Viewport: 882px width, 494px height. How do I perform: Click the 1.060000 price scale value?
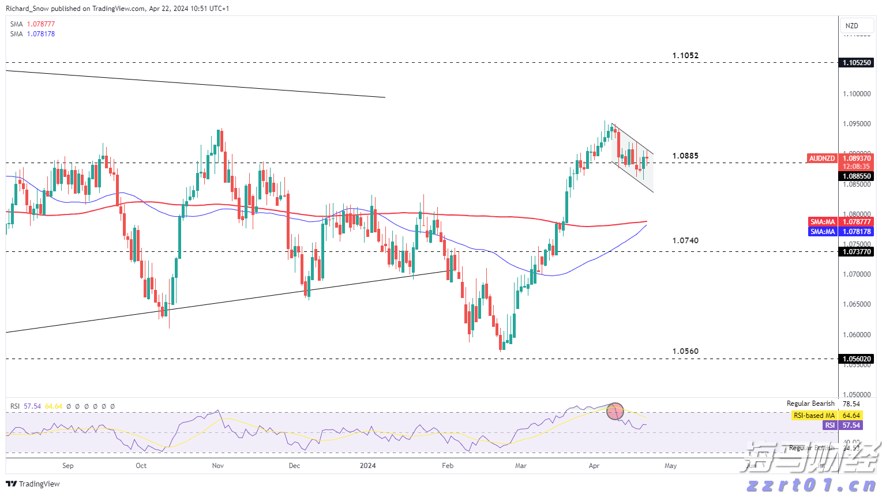(x=857, y=335)
